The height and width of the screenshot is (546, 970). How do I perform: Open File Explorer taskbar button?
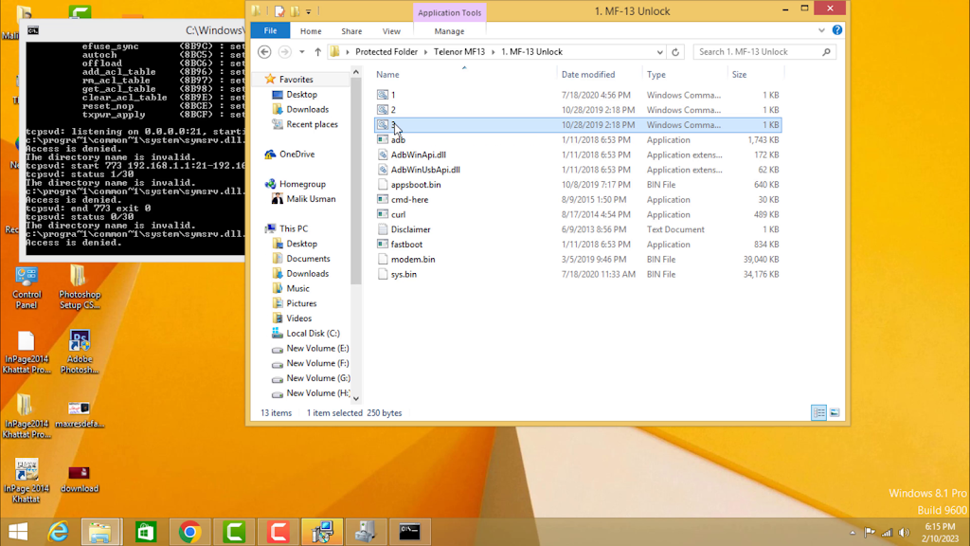tap(100, 532)
